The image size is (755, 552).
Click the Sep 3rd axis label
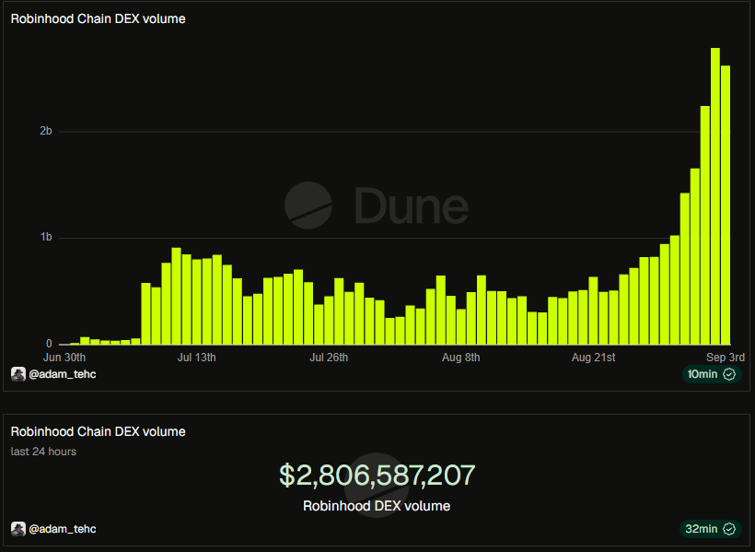click(x=726, y=358)
